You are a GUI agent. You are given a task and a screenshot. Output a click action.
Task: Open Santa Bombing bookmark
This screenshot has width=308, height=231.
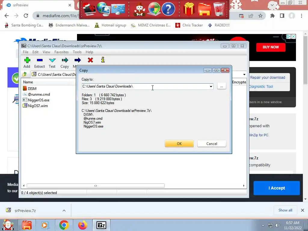click(24, 25)
